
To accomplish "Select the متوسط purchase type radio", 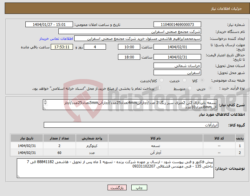I will click(190, 88).
